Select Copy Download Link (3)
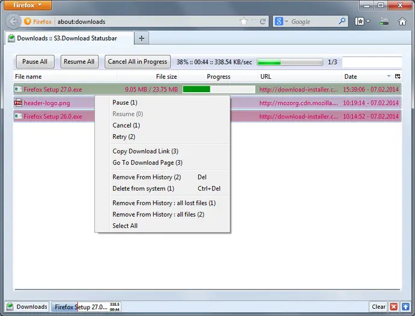The width and height of the screenshot is (415, 316). (145, 151)
